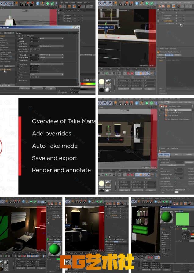
Task: Toggle X-axis lock in top-left Render Settings screenshot
Action: [2, 3]
